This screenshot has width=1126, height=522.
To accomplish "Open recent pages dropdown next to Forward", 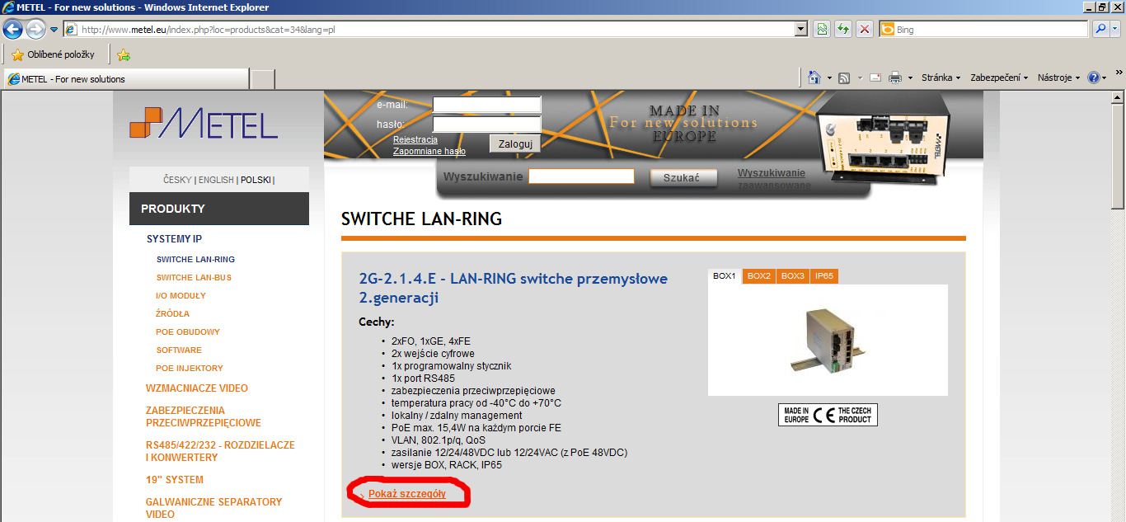I will 54,30.
